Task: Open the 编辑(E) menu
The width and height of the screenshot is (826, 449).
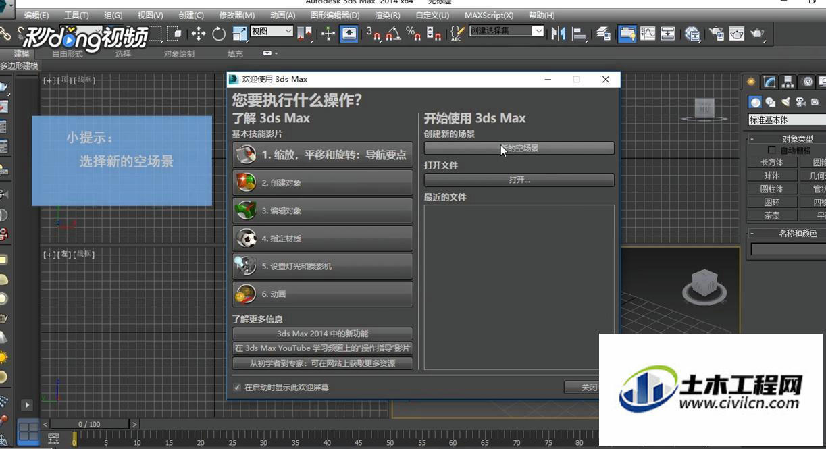Action: pyautogui.click(x=36, y=15)
